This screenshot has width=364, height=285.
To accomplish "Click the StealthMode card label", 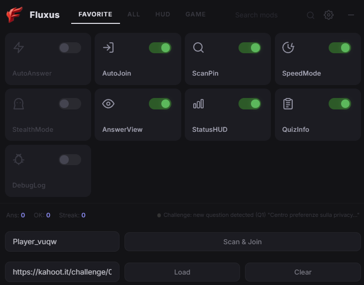I will pyautogui.click(x=33, y=129).
